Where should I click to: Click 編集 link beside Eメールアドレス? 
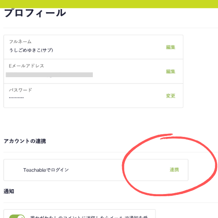pos(170,72)
